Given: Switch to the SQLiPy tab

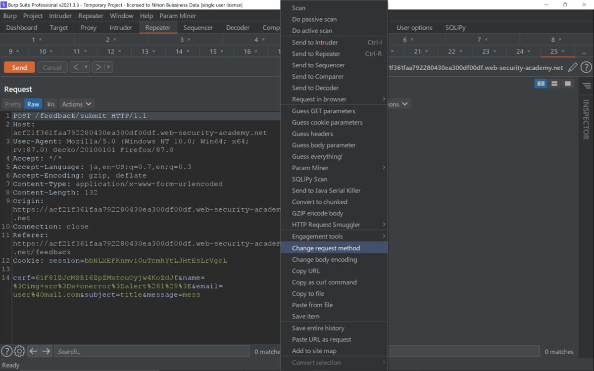Looking at the screenshot, I should point(455,28).
